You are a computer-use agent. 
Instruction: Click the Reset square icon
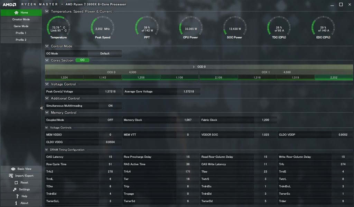pyautogui.click(x=16, y=183)
